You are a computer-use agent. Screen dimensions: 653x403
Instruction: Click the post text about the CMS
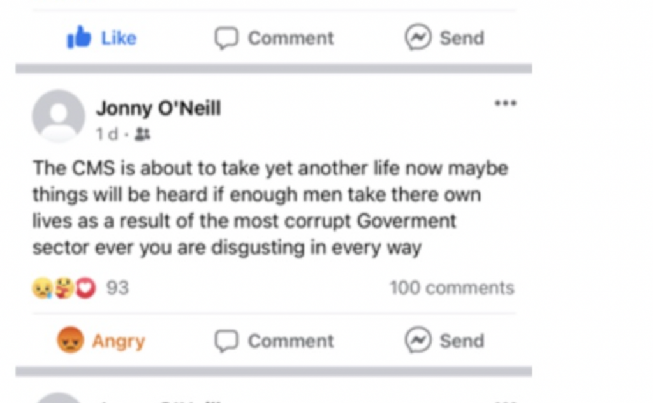point(255,208)
